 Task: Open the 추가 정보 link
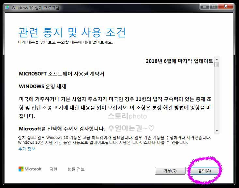(27, 149)
